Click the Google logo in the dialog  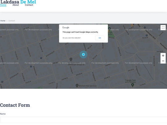point(66,27)
